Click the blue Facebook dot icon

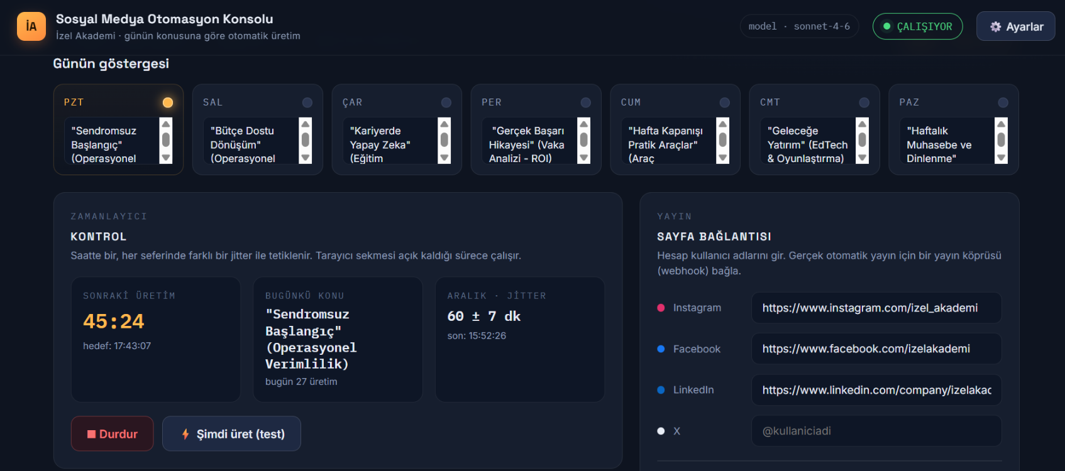click(x=661, y=349)
